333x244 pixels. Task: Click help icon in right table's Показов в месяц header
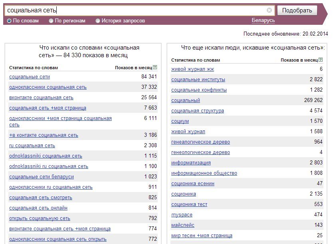pyautogui.click(x=321, y=60)
